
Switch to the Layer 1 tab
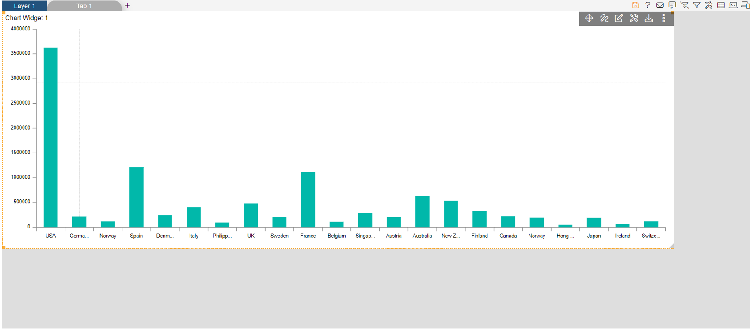pyautogui.click(x=24, y=6)
